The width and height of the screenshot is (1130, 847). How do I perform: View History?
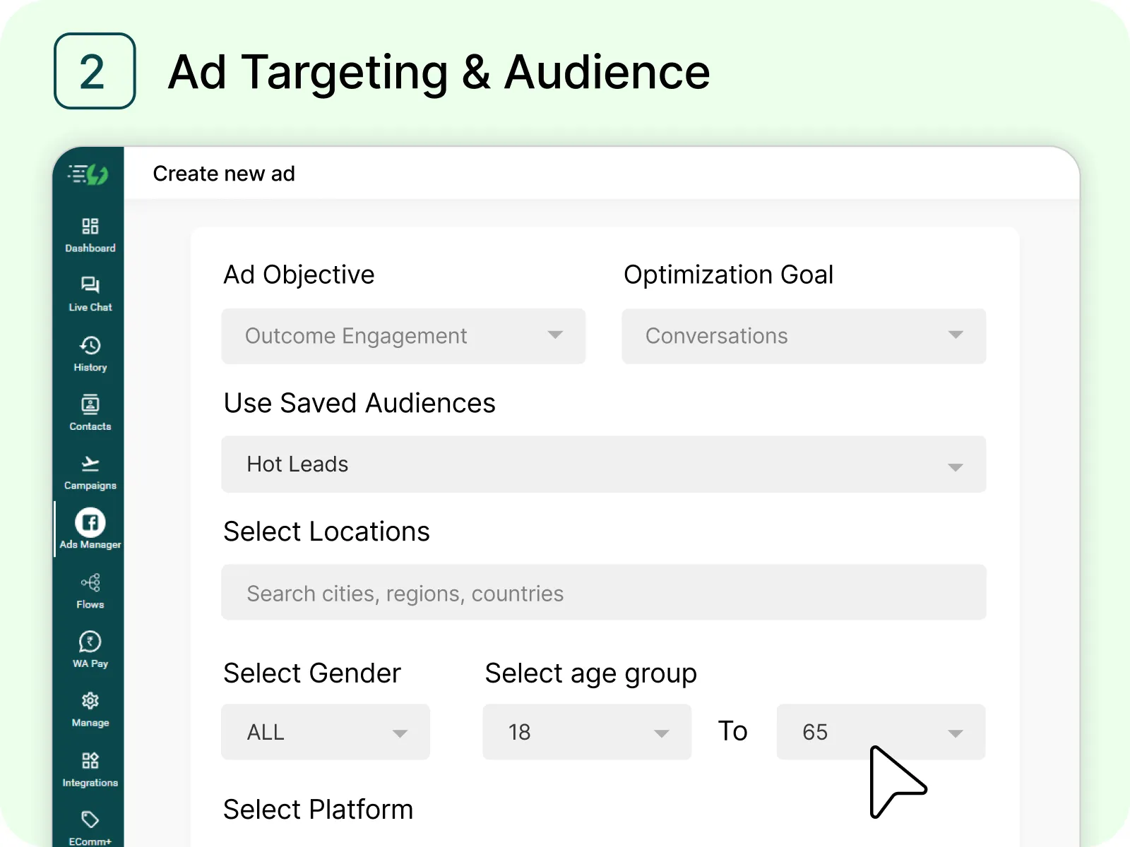point(90,352)
